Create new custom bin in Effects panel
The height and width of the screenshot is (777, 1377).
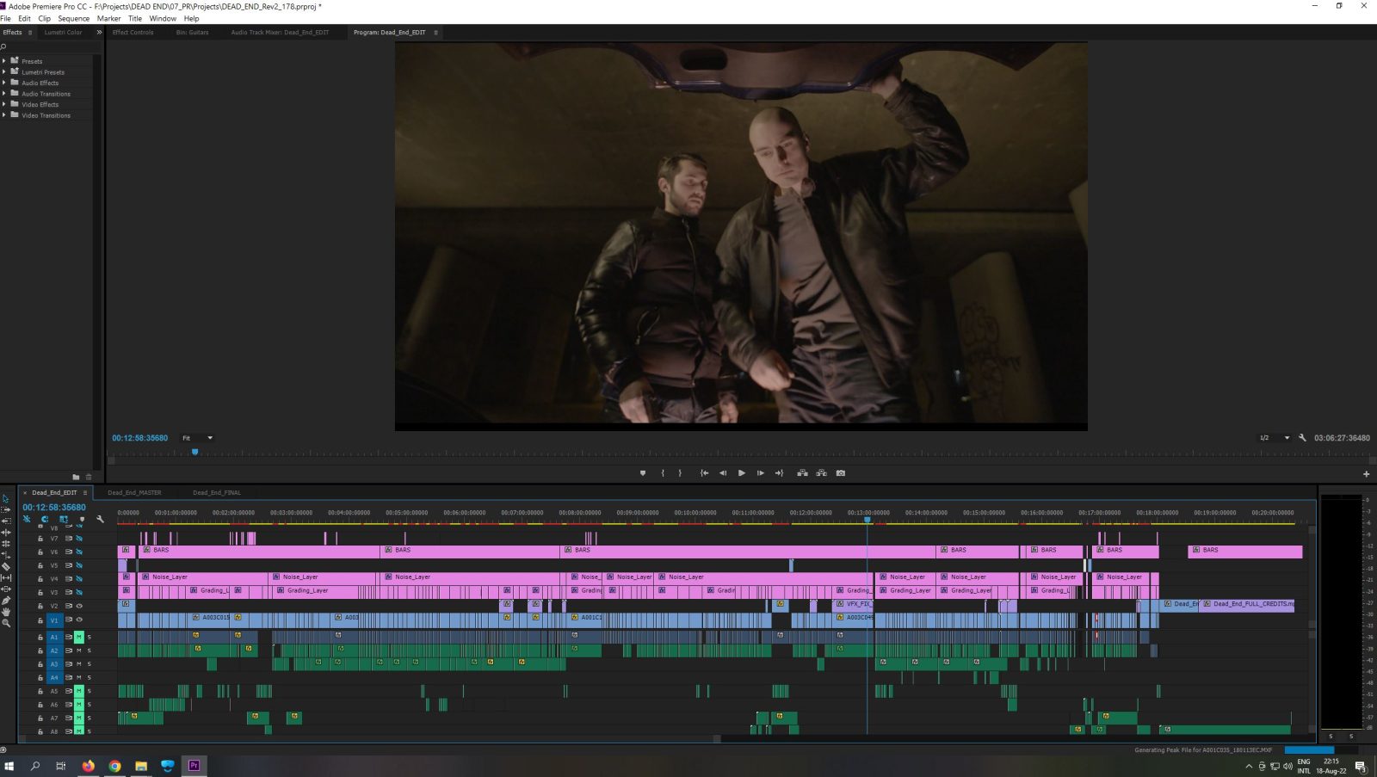(76, 477)
